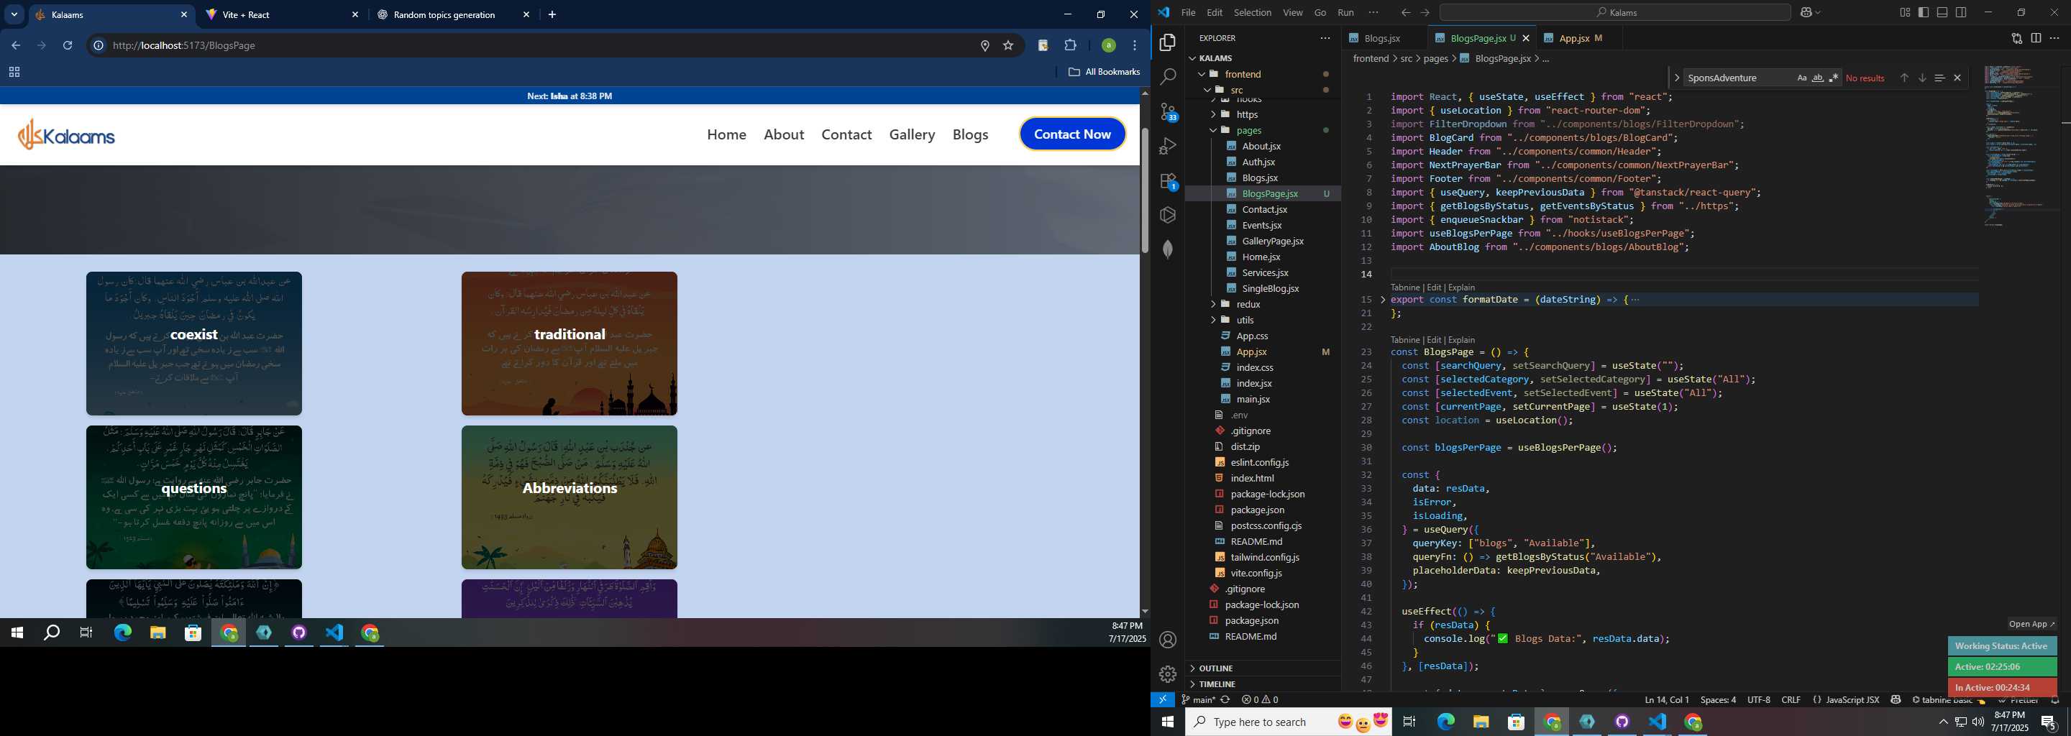Click remote window indicator in status bar

click(1163, 699)
